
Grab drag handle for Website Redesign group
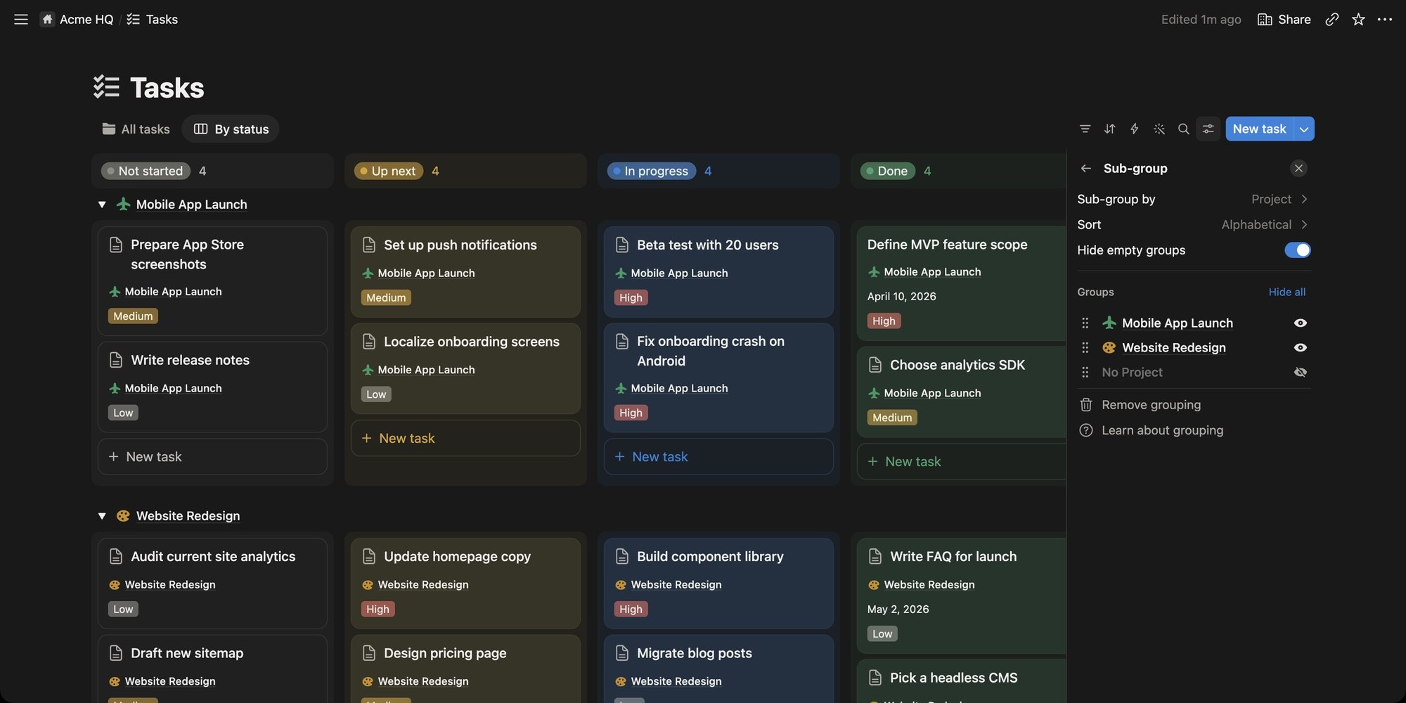pyautogui.click(x=1085, y=347)
